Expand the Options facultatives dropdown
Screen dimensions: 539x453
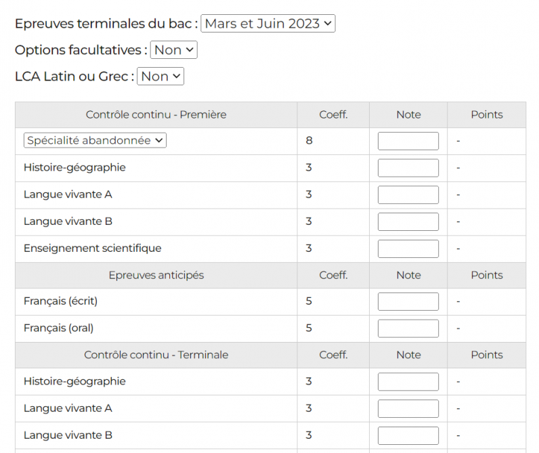[x=173, y=50]
